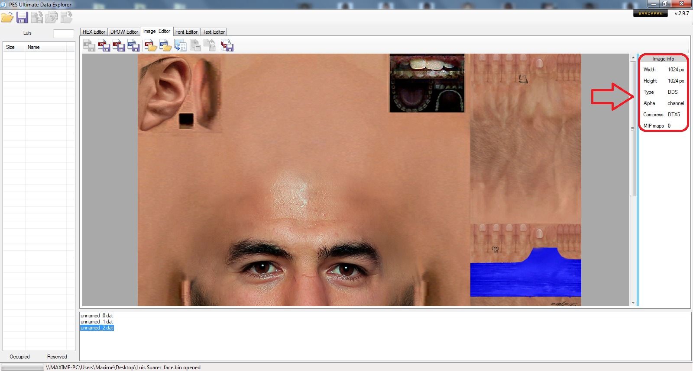
Task: Click the grayed-out document export icon
Action: (x=52, y=17)
